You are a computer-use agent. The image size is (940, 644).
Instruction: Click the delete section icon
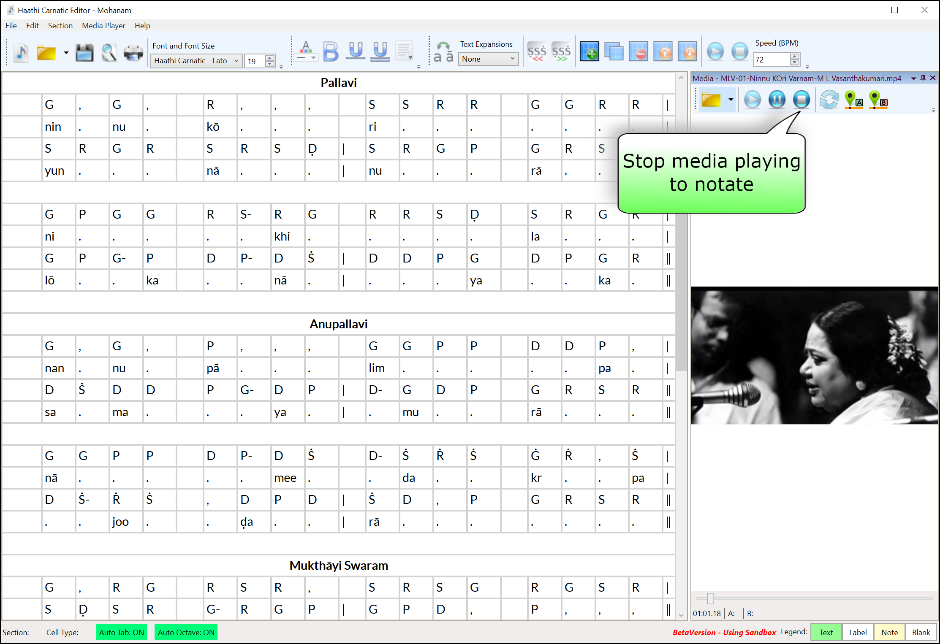tap(638, 52)
